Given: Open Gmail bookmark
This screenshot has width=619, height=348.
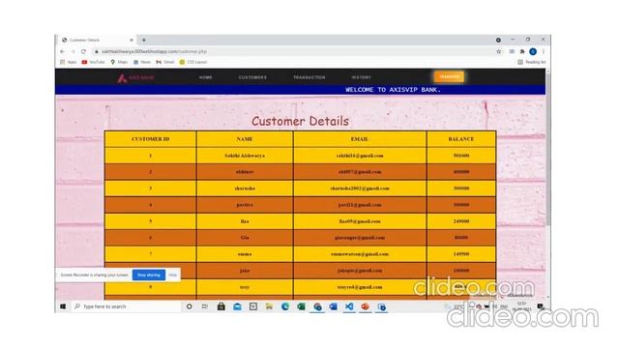Looking at the screenshot, I should tap(165, 62).
